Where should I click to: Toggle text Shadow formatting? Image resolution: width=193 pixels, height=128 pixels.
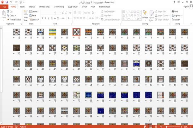coord(52,18)
